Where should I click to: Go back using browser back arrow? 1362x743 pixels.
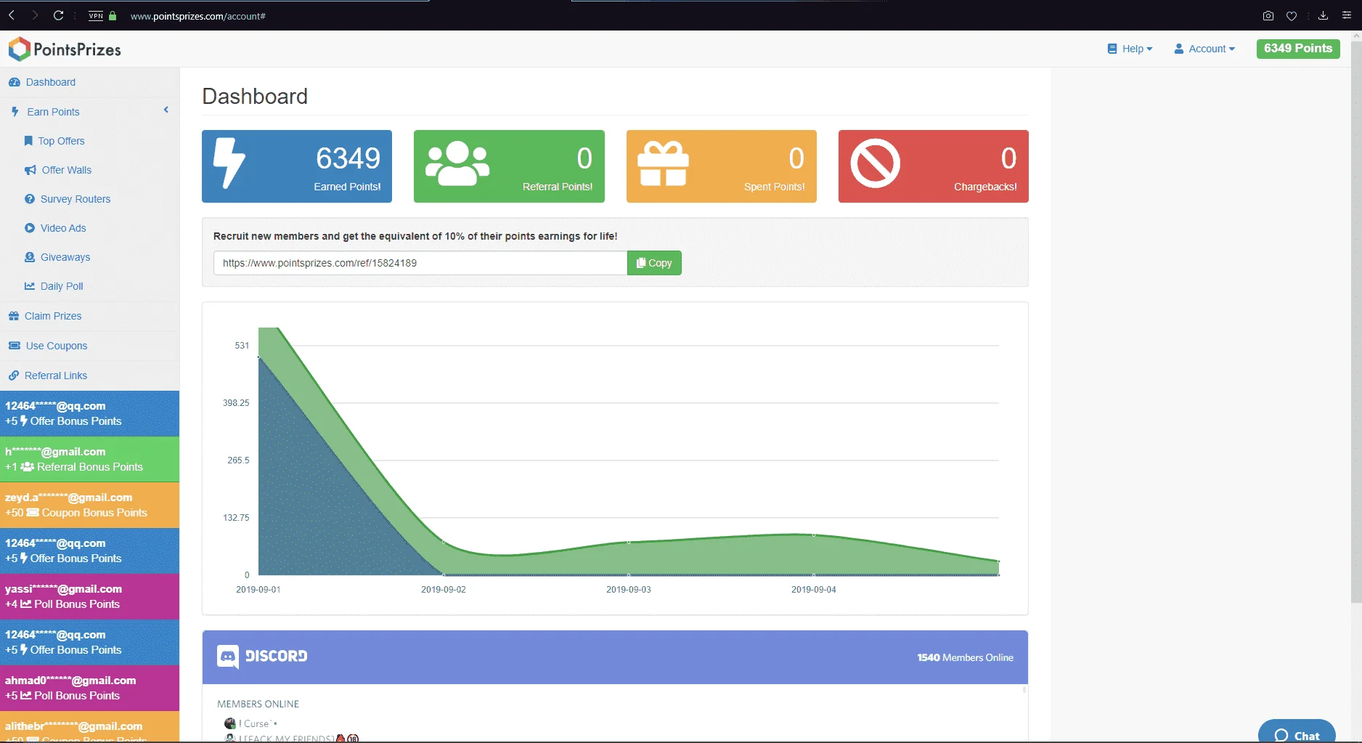(12, 15)
